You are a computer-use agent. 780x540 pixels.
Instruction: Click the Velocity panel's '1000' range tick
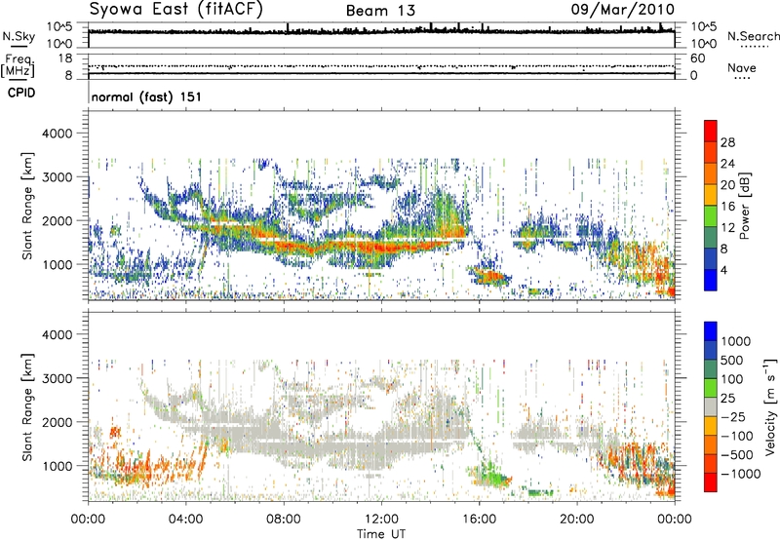click(57, 465)
